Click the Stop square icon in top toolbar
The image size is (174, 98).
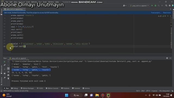[x=162, y=5]
